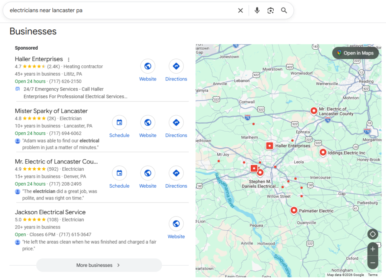The image size is (386, 280).
Task: Zoom in using the map plus control
Action: click(x=372, y=248)
